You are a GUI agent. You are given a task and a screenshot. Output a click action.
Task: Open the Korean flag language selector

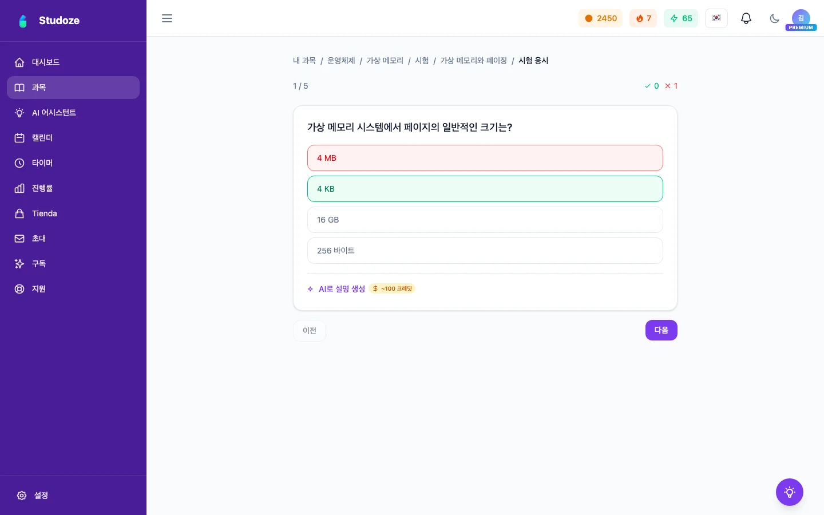[716, 18]
